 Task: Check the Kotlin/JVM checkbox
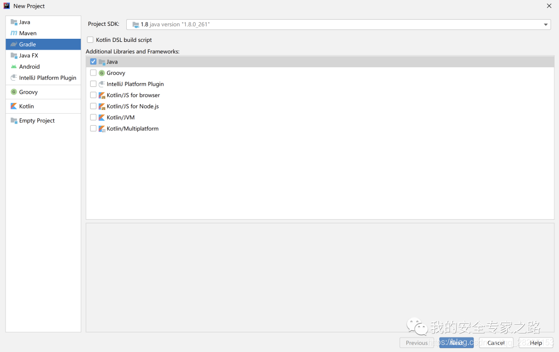coord(93,117)
